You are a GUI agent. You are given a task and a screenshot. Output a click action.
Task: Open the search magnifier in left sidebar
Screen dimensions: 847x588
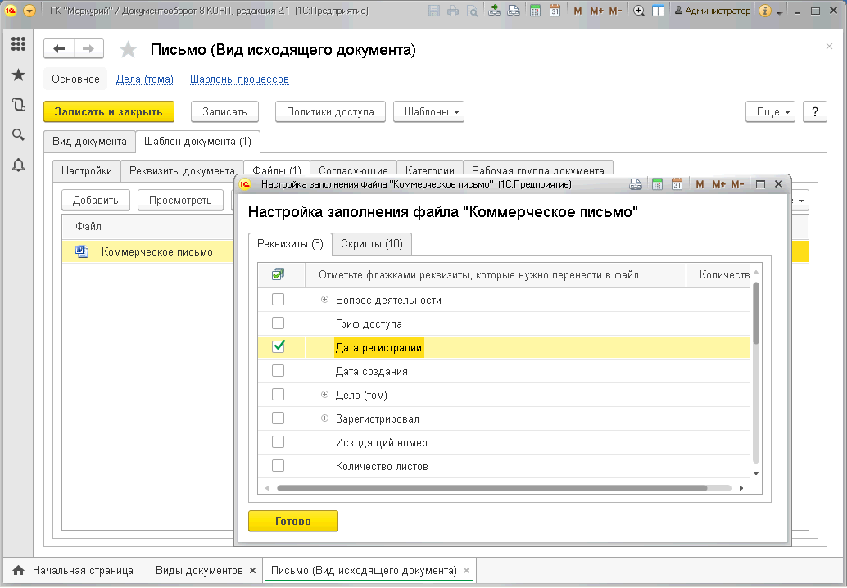18,134
